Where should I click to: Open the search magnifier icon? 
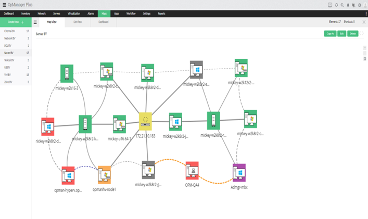(x=342, y=5)
